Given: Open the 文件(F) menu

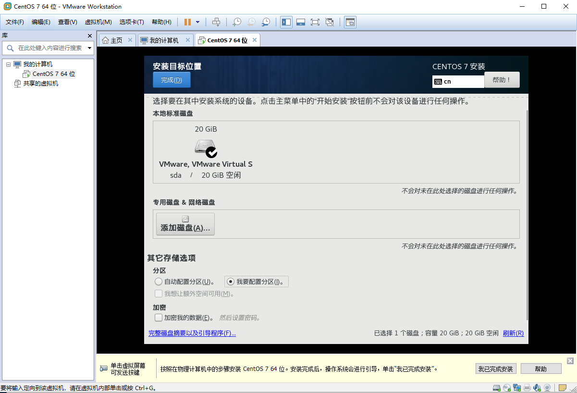Looking at the screenshot, I should 15,22.
